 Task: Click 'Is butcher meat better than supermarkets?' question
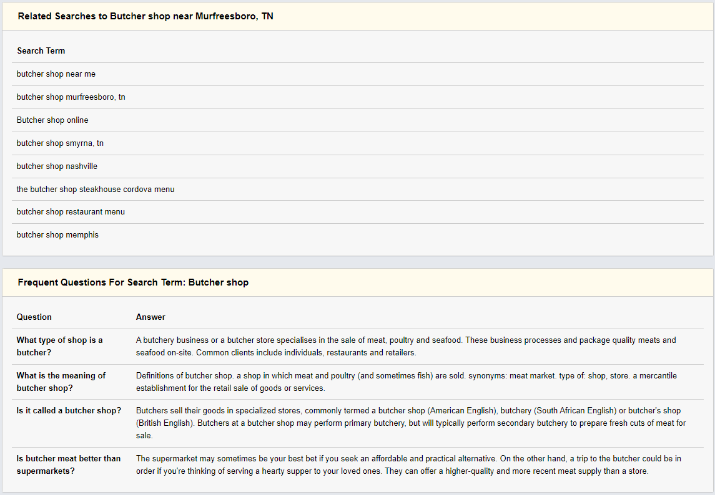click(x=69, y=464)
